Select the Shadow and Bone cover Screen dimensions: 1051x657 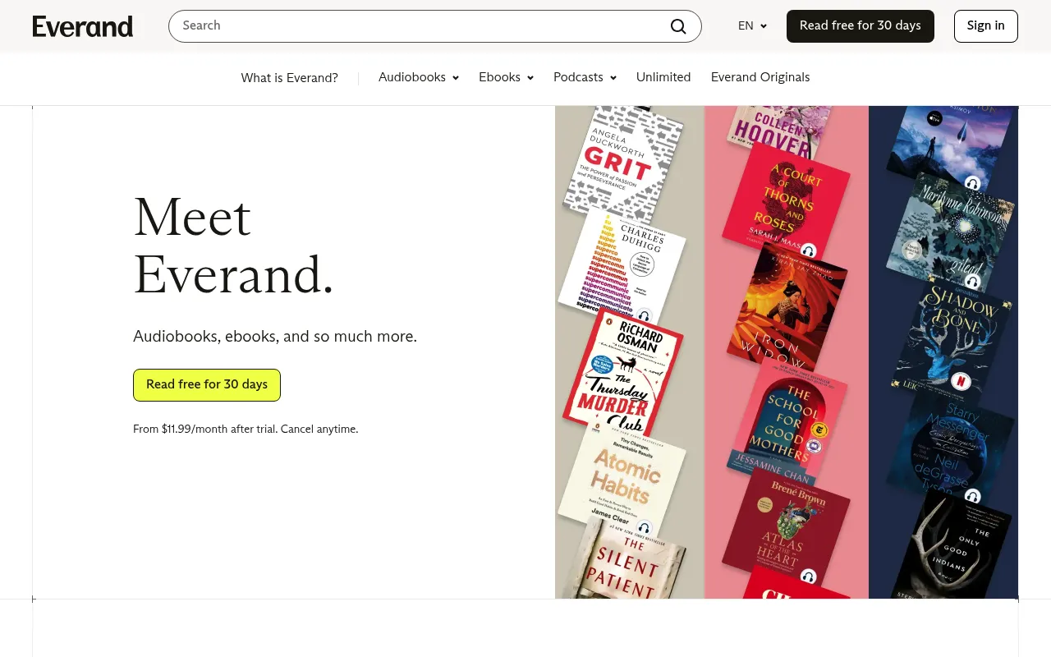tap(952, 337)
